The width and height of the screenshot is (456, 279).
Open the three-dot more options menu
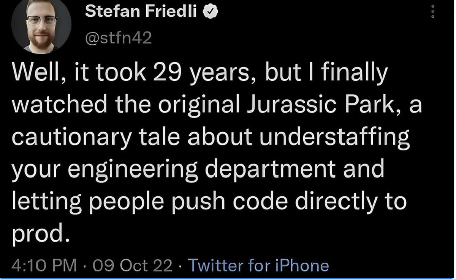[x=432, y=12]
